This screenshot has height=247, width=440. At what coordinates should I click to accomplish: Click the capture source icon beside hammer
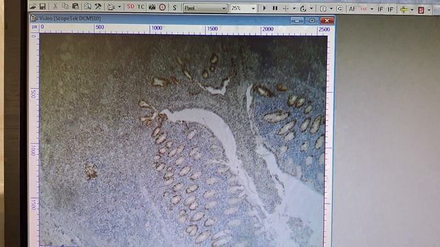(111, 7)
